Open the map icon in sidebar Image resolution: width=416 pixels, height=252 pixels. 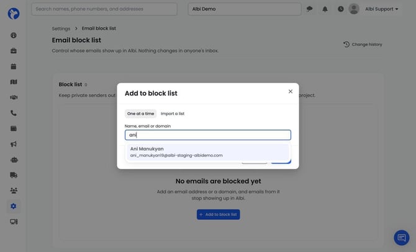click(14, 82)
